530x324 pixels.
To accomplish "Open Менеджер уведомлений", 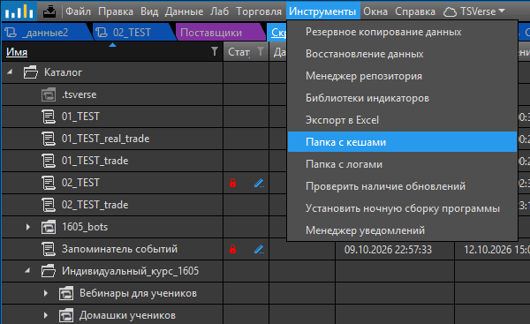I will click(402, 230).
